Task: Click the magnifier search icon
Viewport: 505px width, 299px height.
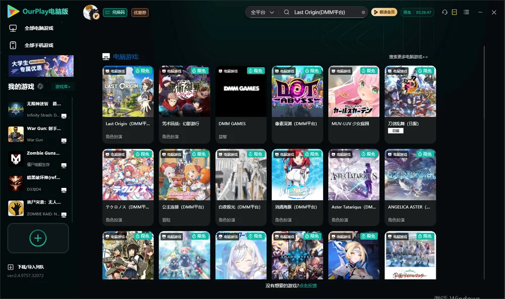Action: coord(286,12)
